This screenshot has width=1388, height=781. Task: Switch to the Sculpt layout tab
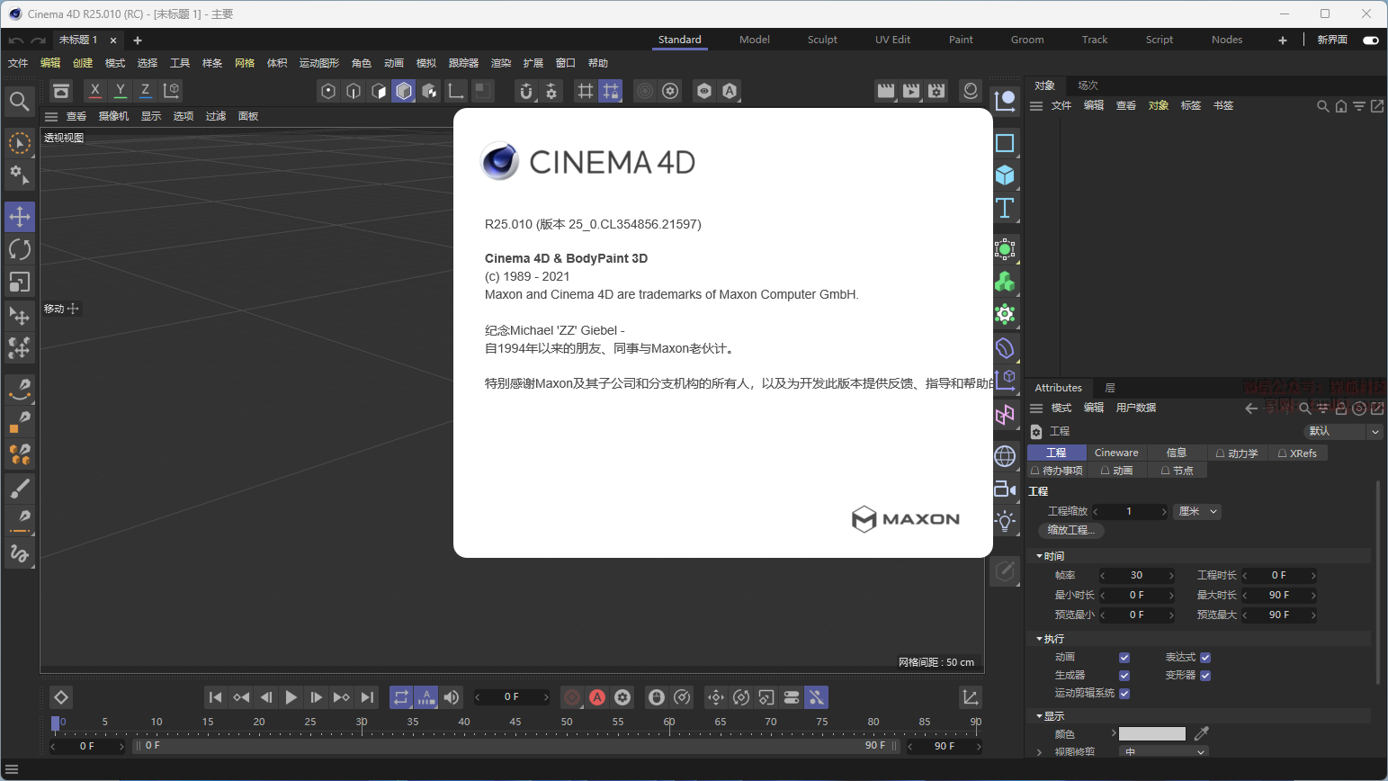(x=822, y=40)
